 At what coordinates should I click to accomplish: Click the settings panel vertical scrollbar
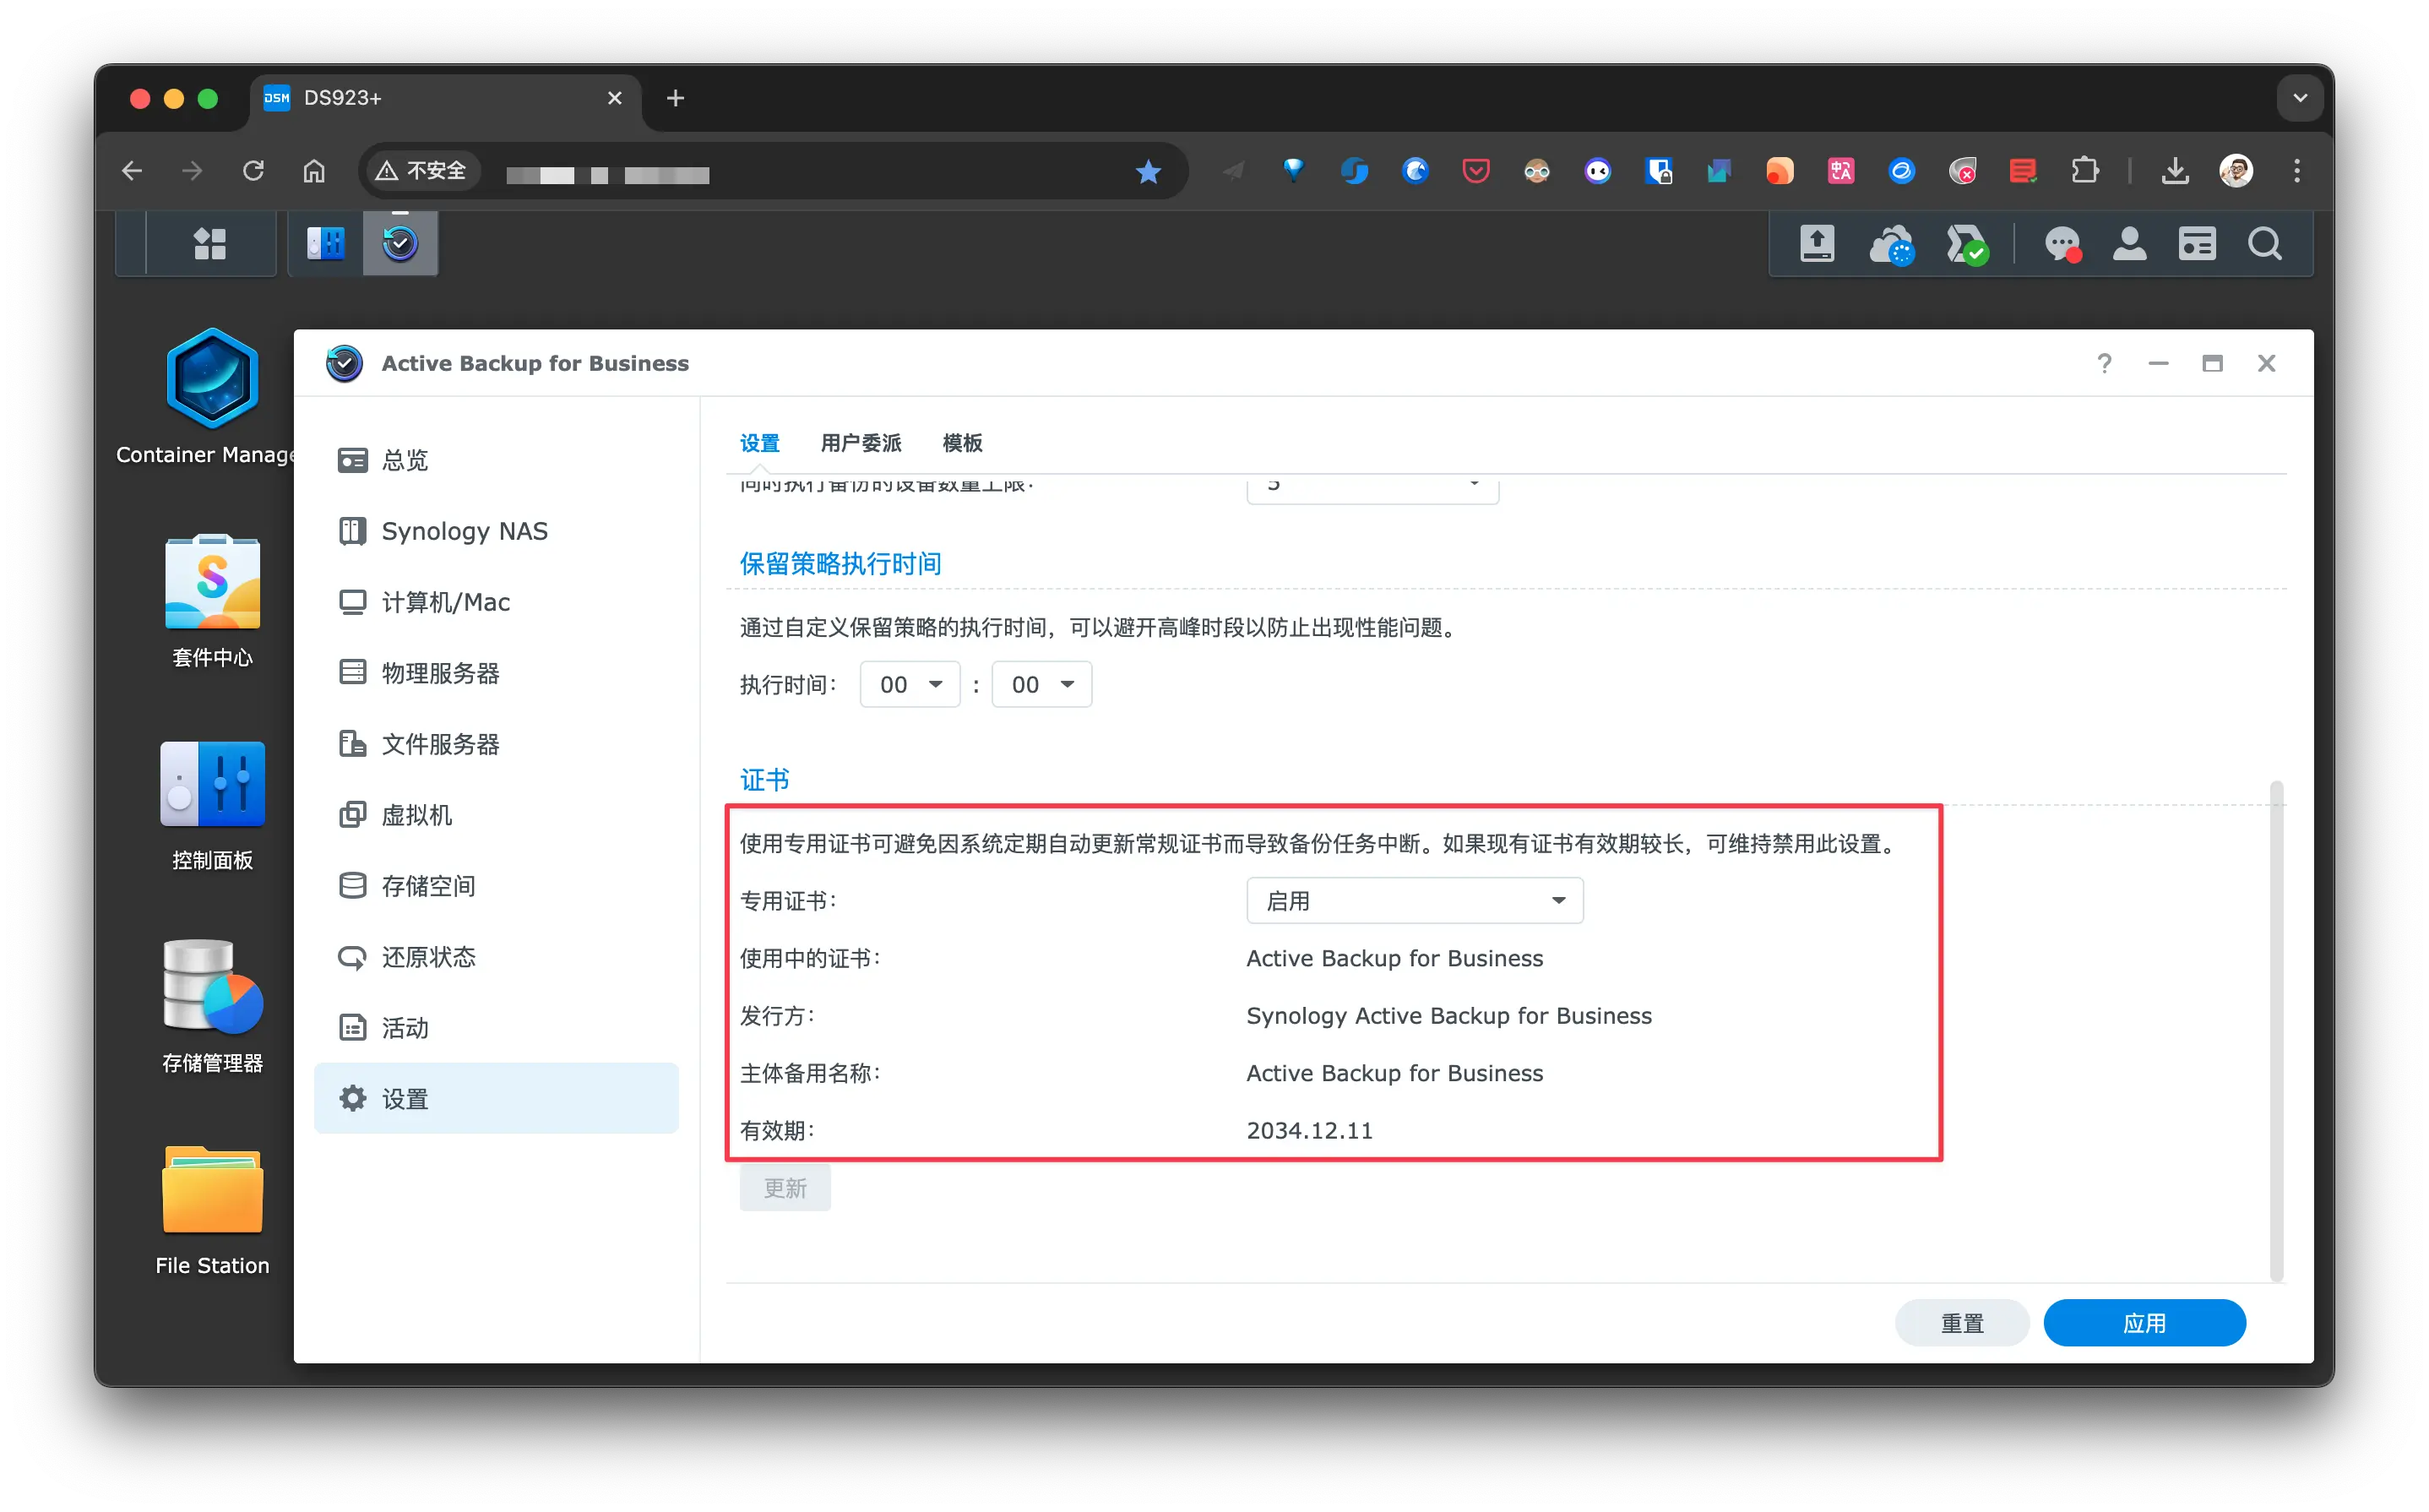point(2276,1030)
